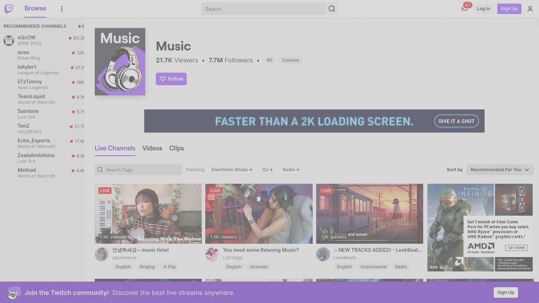Open the user profile icon menu
The image size is (539, 303).
(x=530, y=9)
